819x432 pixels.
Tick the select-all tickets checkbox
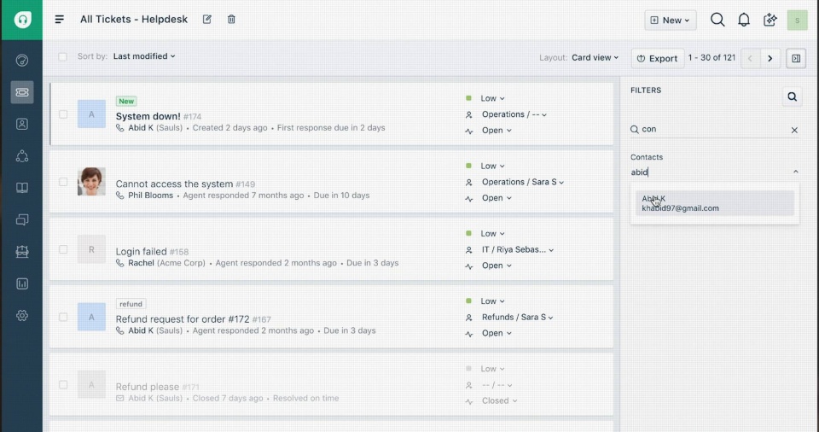click(x=62, y=57)
